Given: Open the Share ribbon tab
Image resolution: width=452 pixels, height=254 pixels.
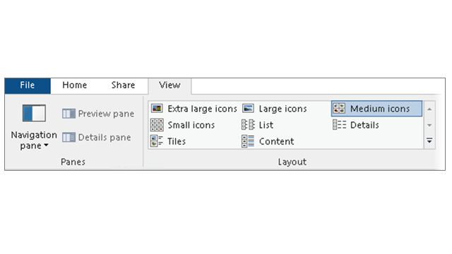Looking at the screenshot, I should [x=123, y=85].
